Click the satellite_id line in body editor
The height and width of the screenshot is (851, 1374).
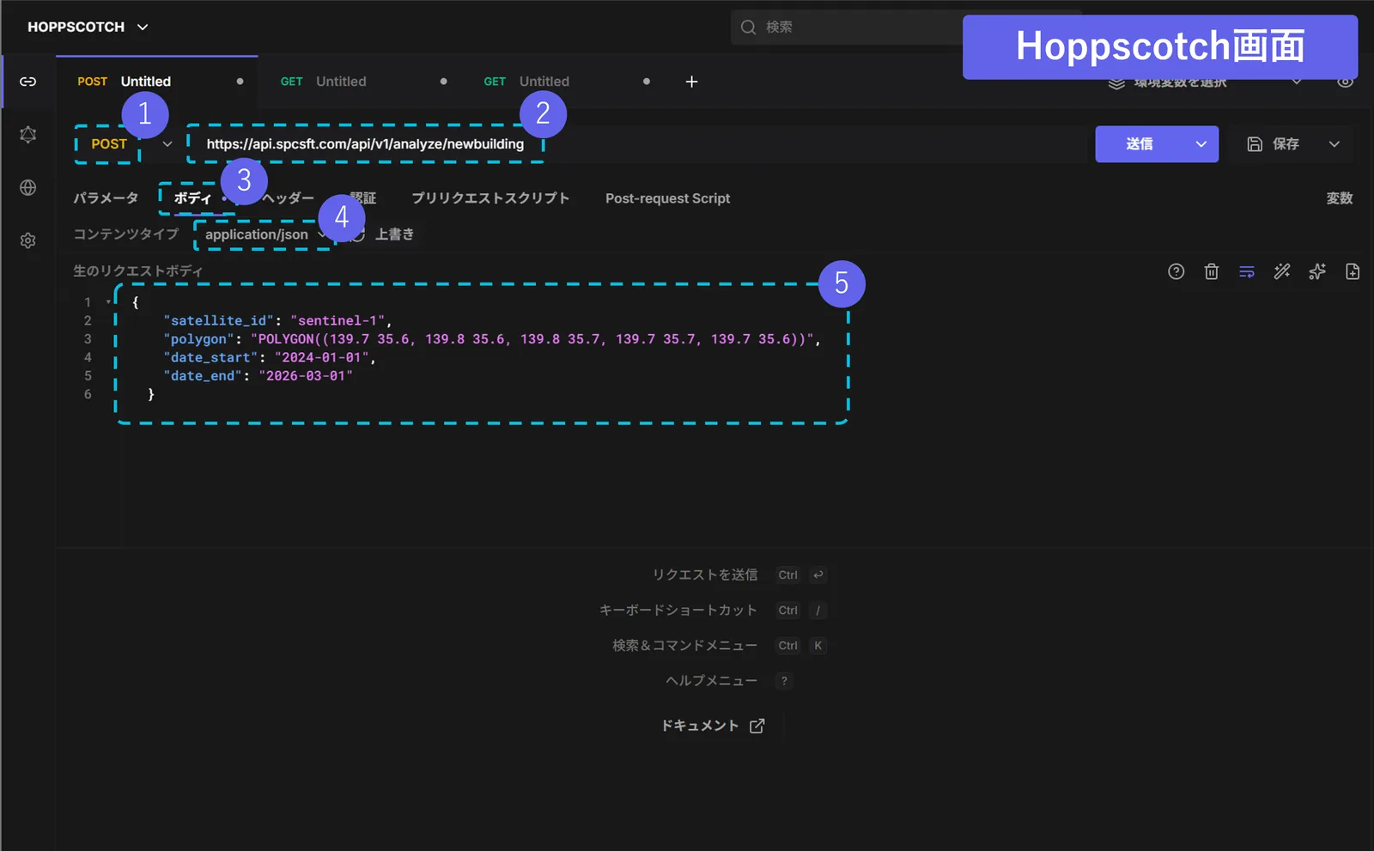(x=277, y=321)
